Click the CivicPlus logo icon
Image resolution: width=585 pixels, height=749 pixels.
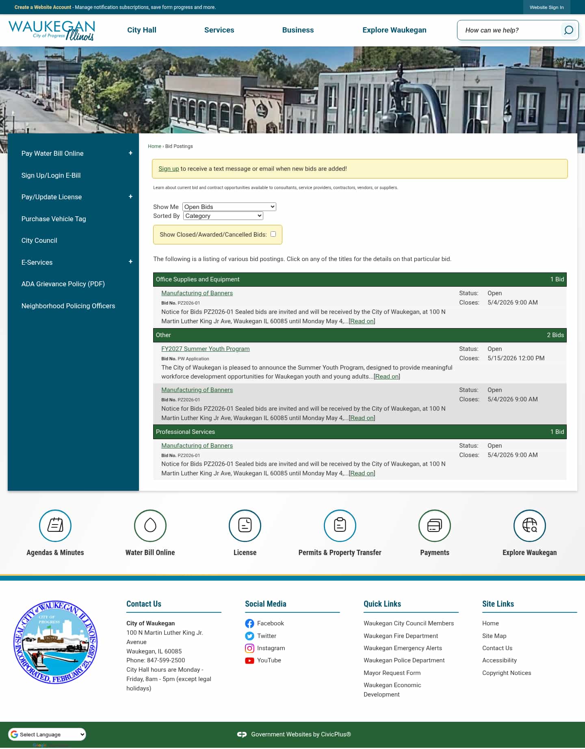(x=242, y=734)
